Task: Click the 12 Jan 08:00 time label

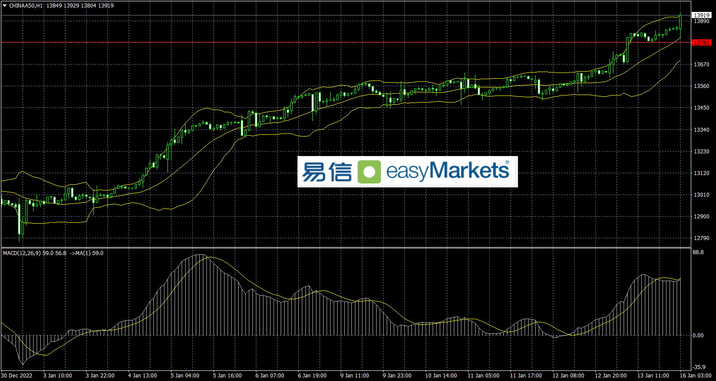Action: pos(568,376)
